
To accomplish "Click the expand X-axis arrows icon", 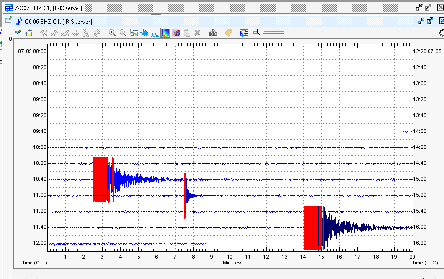I will pyautogui.click(x=76, y=33).
